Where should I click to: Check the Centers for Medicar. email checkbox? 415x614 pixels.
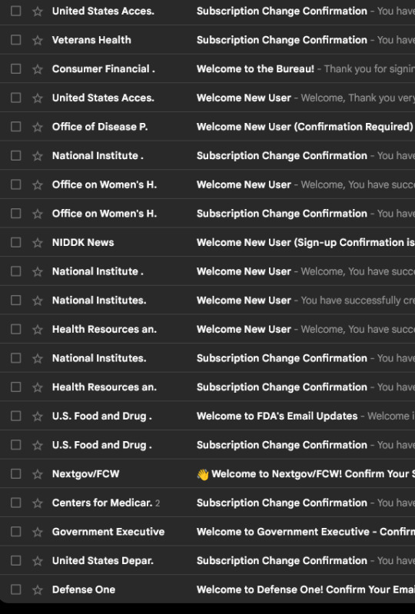point(15,503)
